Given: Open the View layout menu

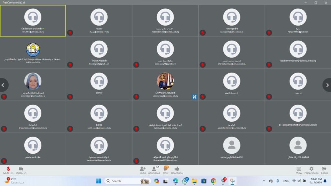Looking at the screenshot, I should (299, 169).
